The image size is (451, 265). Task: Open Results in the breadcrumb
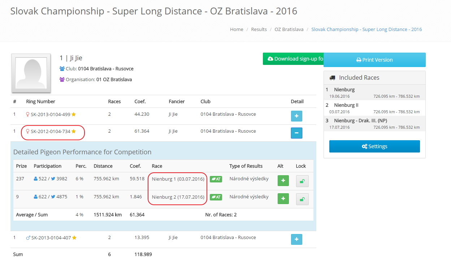pyautogui.click(x=259, y=30)
